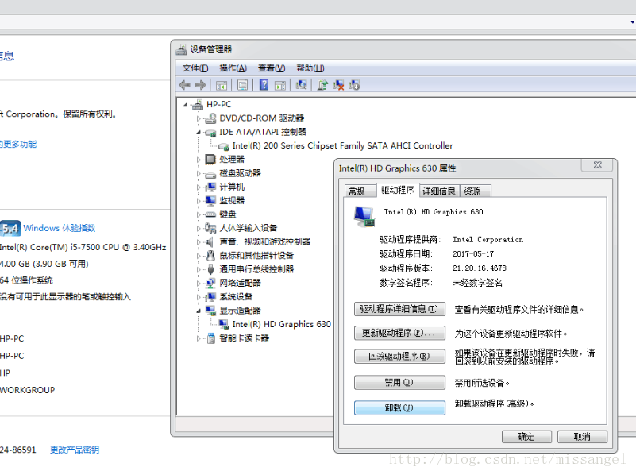Select the 驱动程序 tab
This screenshot has height=475, width=636.
(398, 190)
